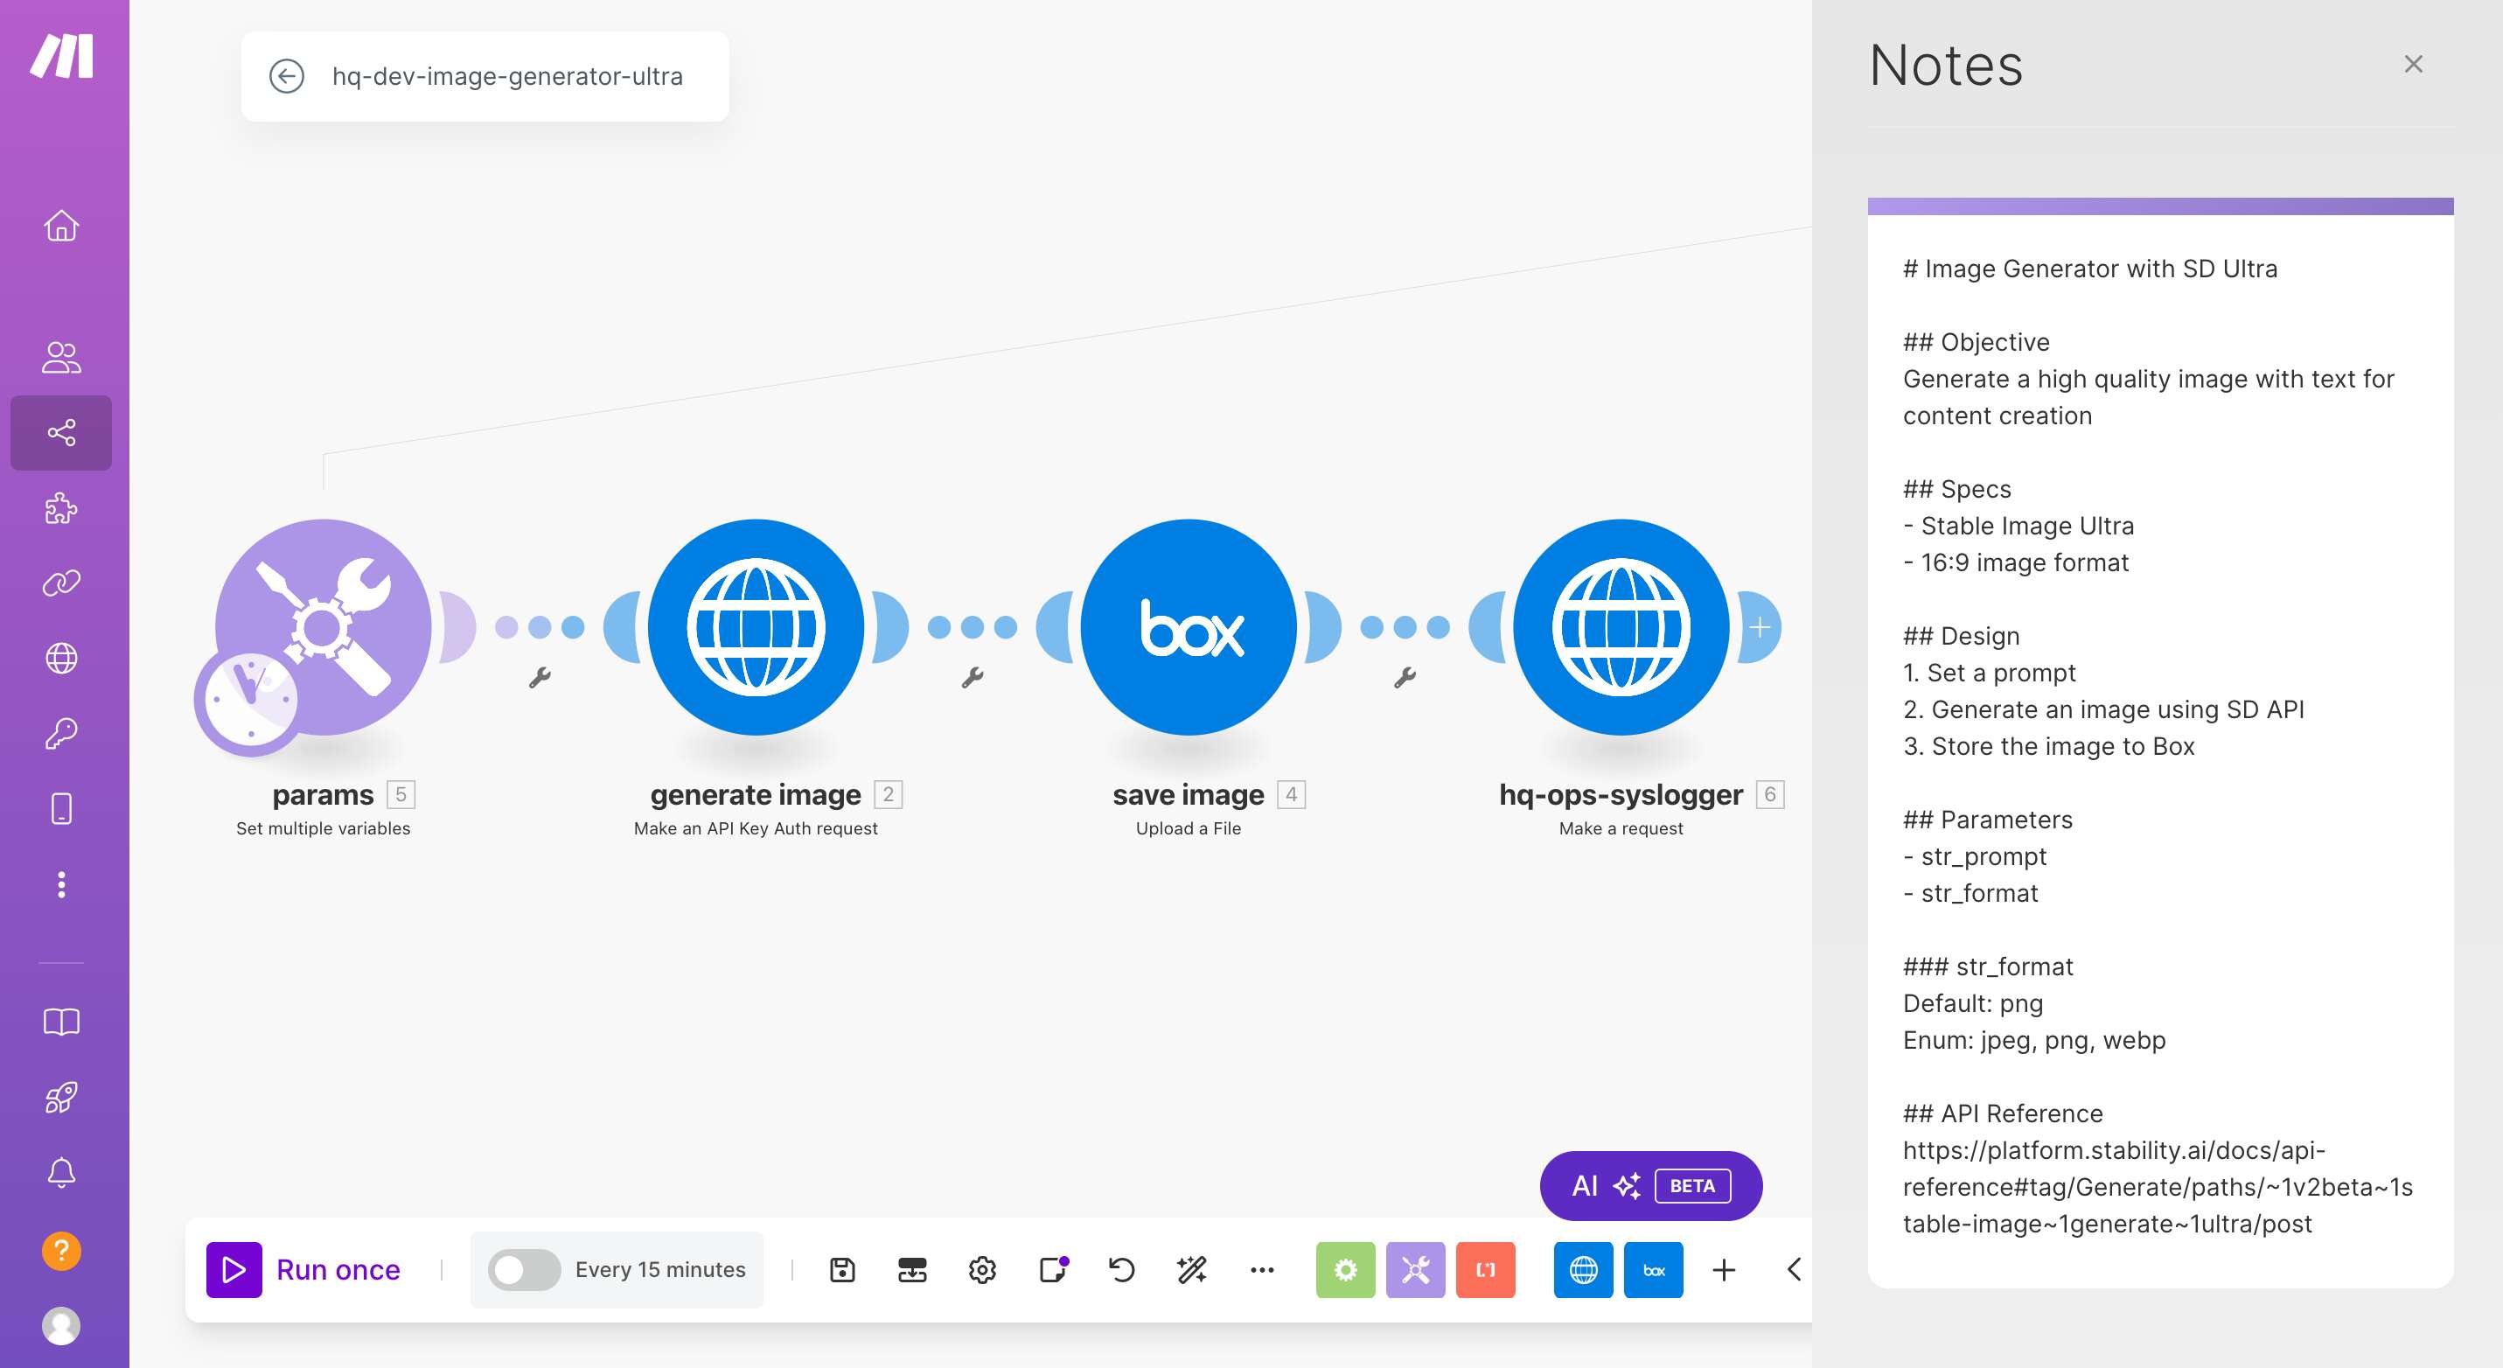
Task: Click the blue HTTP favorite icon in toolbar
Action: 1584,1269
